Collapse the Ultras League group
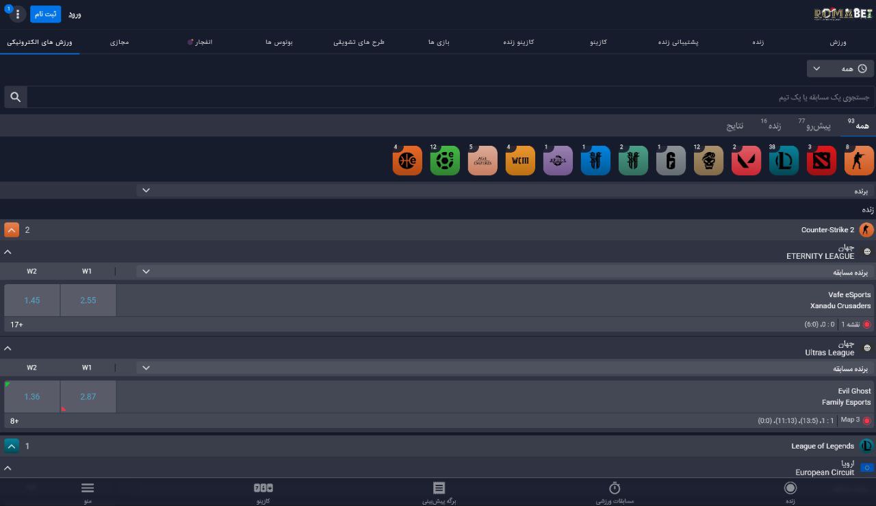Screen dimensions: 876x506 8,349
